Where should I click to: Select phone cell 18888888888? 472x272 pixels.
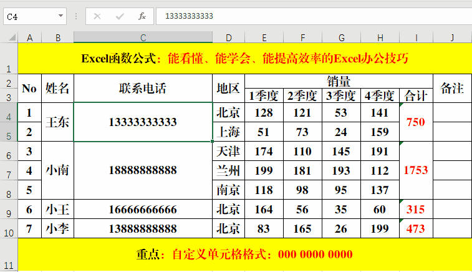point(143,170)
